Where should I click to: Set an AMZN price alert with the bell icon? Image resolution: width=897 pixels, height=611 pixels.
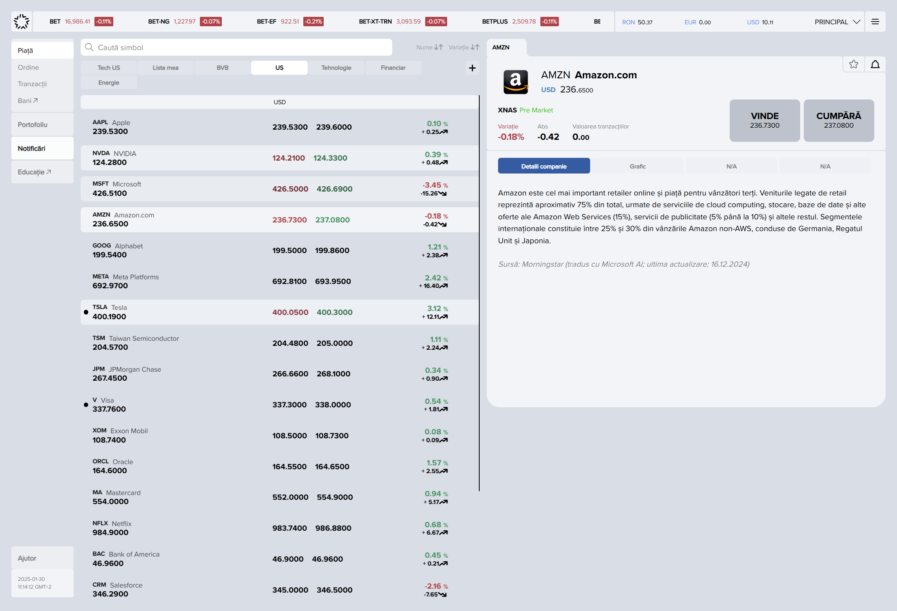[x=875, y=64]
